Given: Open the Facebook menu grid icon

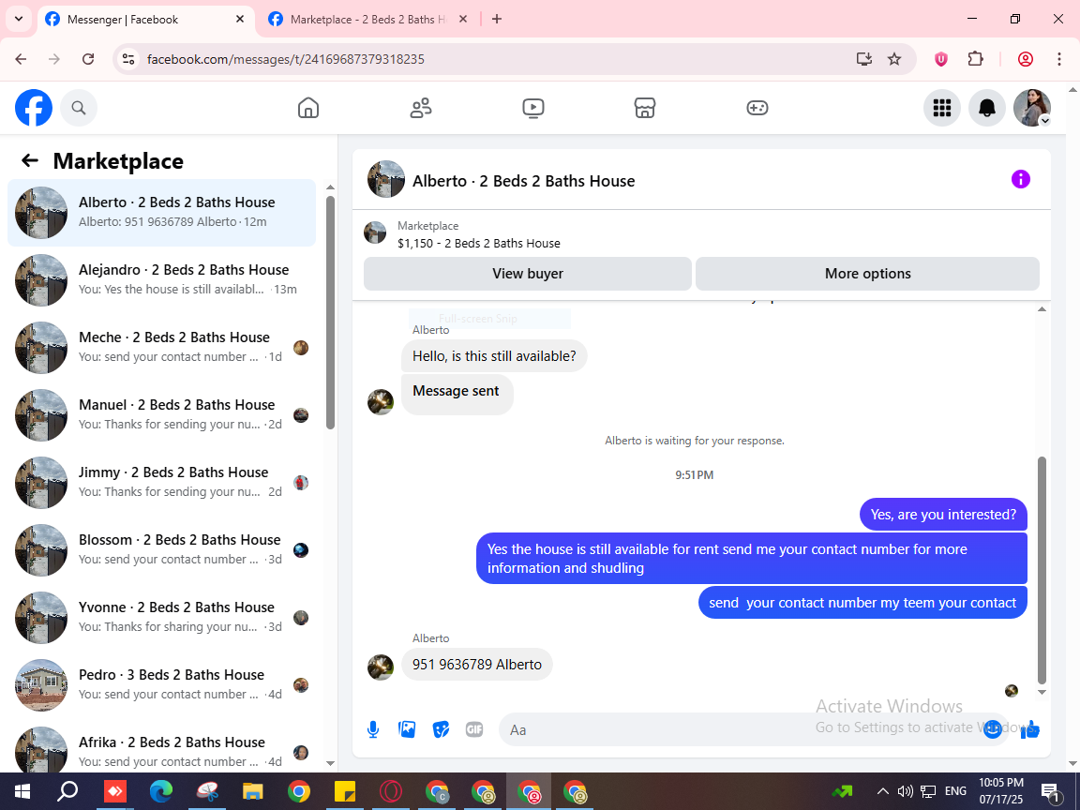Looking at the screenshot, I should (941, 108).
